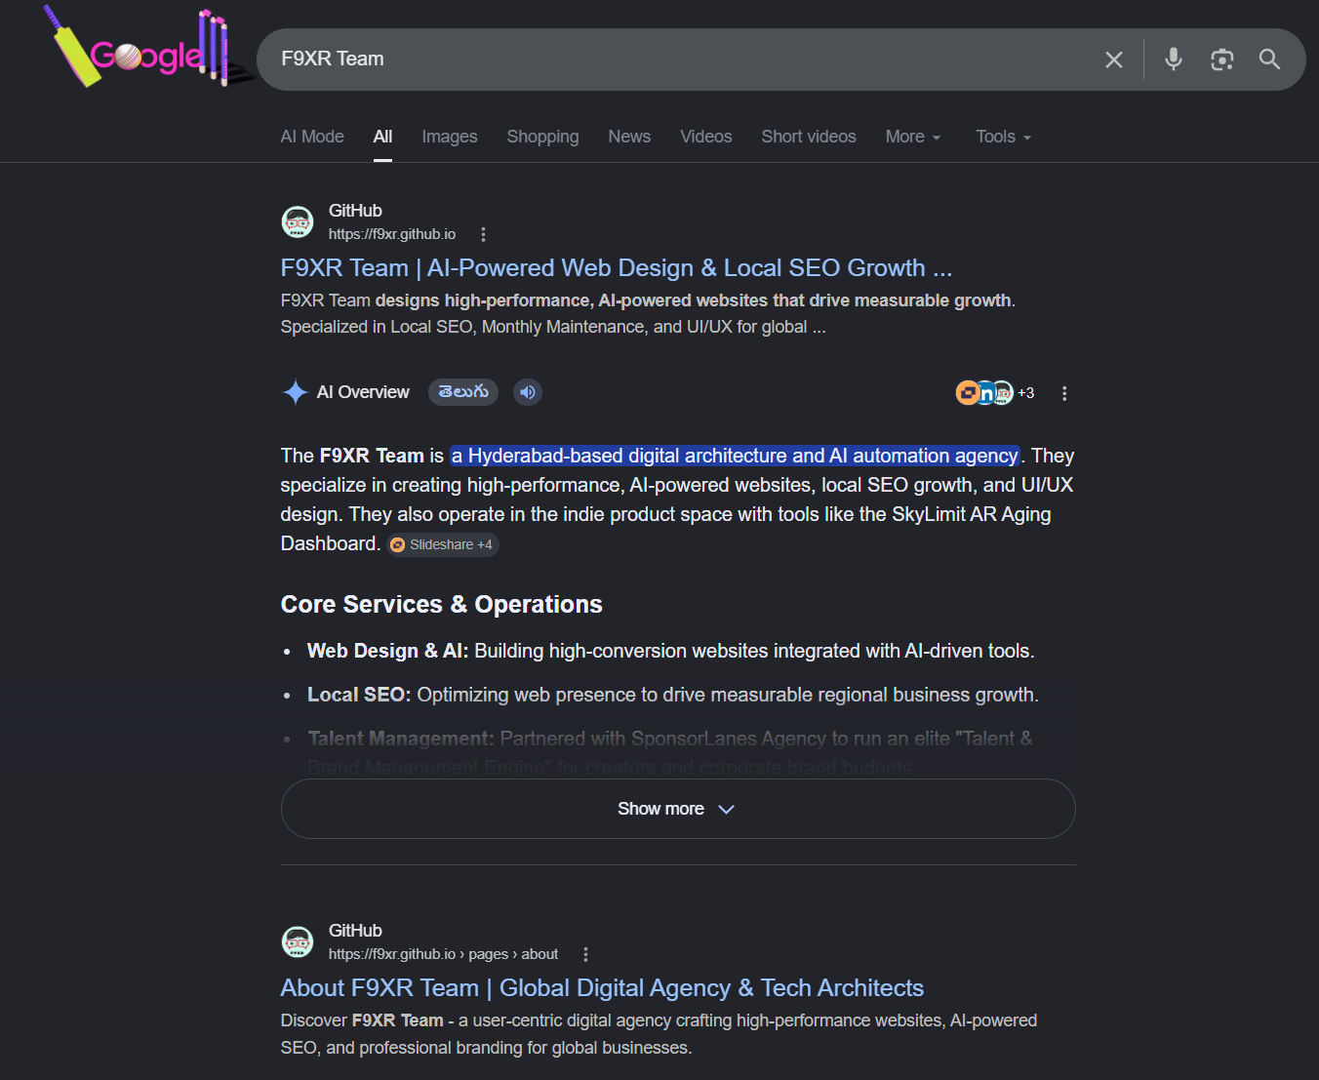
Task: Open Search by image camera icon
Action: 1221,60
